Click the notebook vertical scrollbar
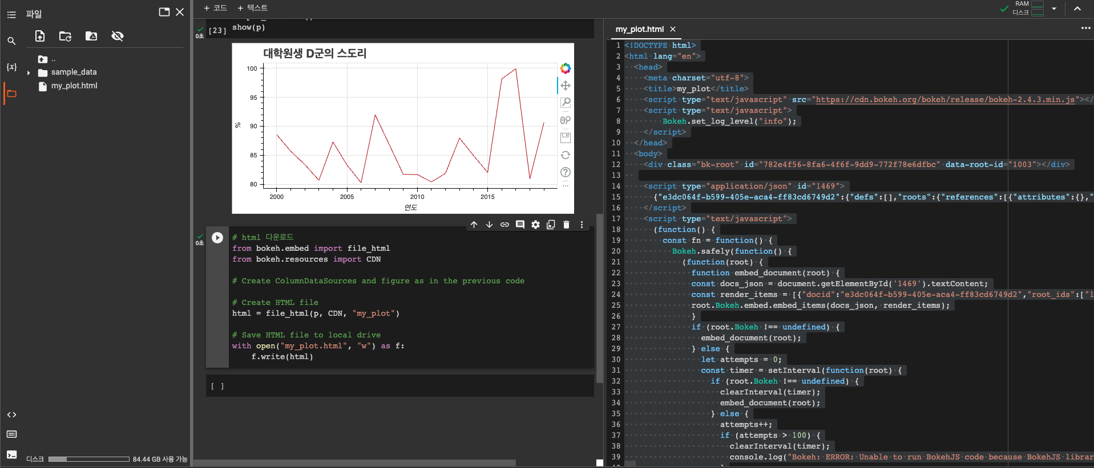 point(599,298)
